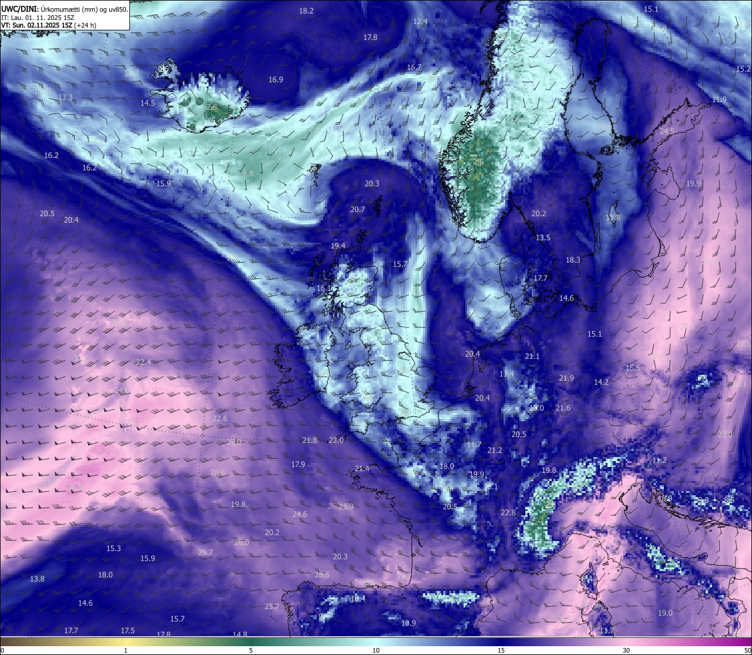Click the legend label 0

click(x=2, y=650)
